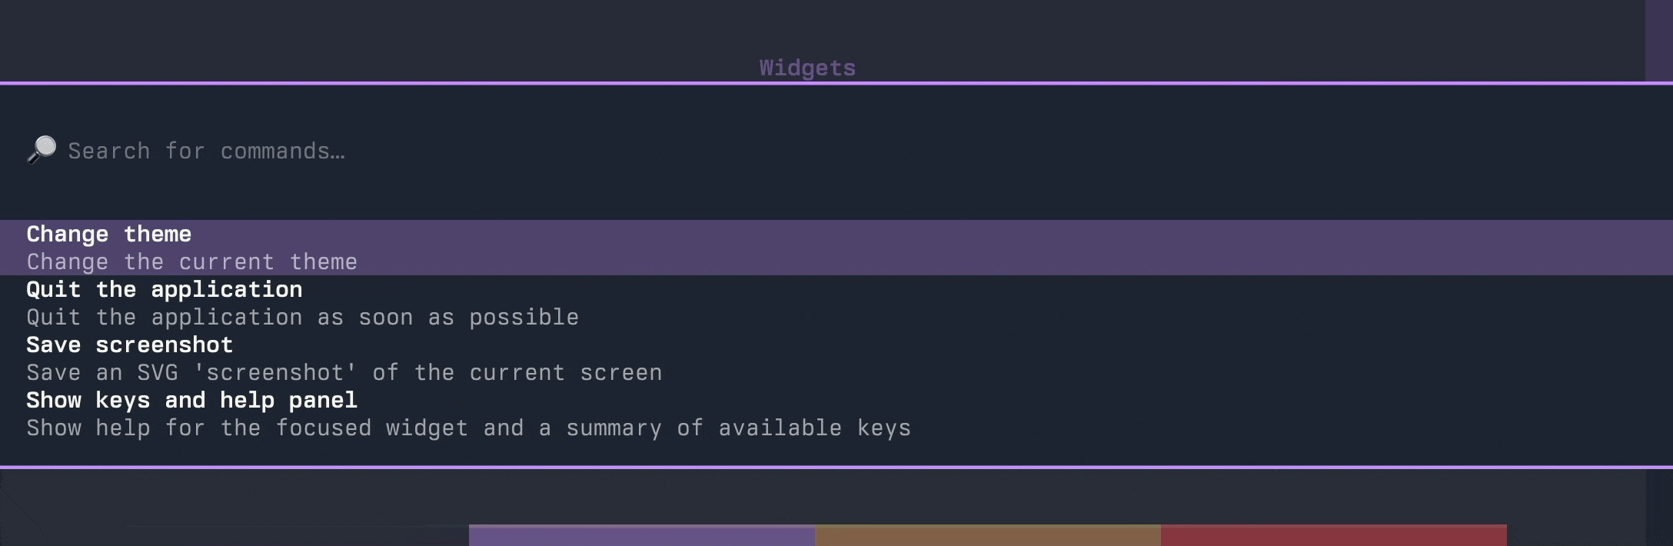The image size is (1673, 546).
Task: Click 'Quit the application as soon as possible' text
Action: (x=303, y=318)
